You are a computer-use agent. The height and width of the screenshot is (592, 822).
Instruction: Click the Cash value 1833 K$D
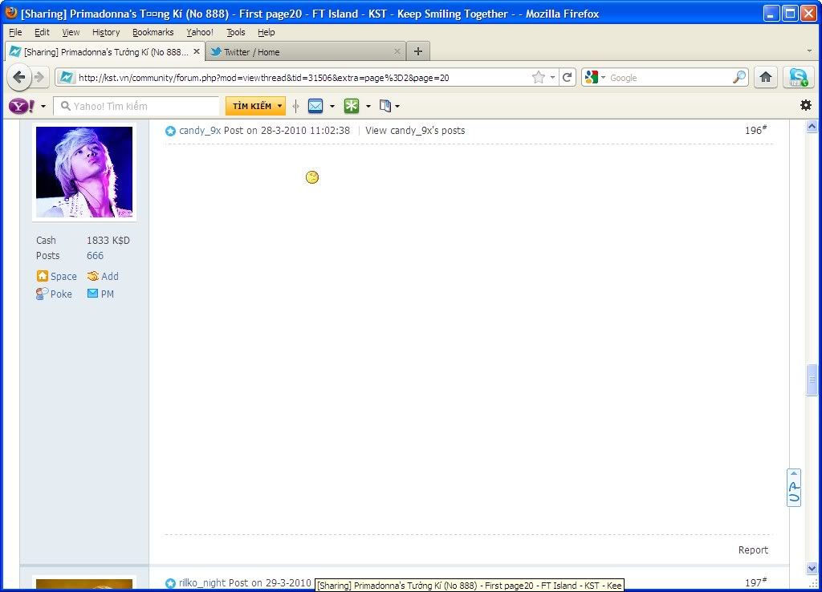coord(108,240)
